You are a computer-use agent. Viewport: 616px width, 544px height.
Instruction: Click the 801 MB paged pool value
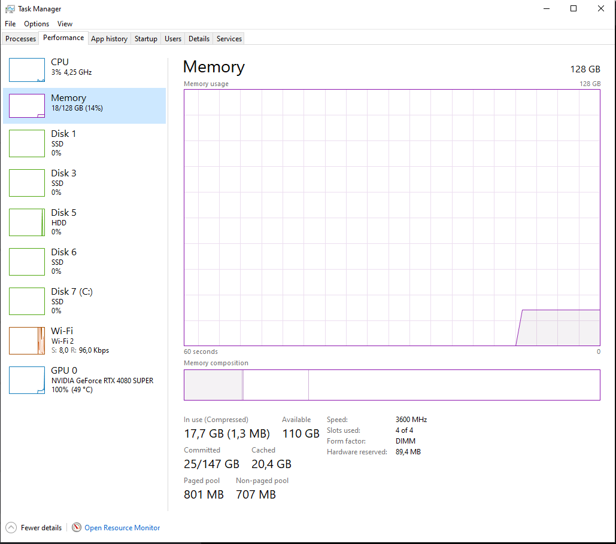click(x=204, y=494)
